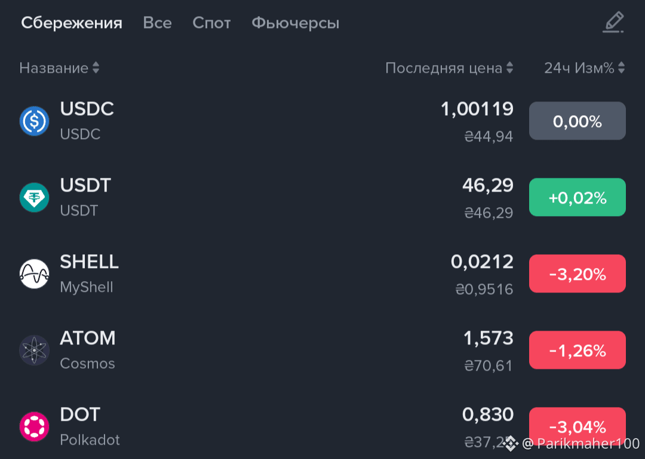Image resolution: width=645 pixels, height=459 pixels.
Task: Open the Фьючерсы tab
Action: coord(296,23)
